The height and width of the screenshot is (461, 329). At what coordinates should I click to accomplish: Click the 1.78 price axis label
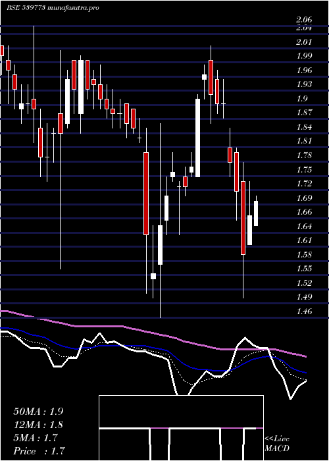point(304,155)
